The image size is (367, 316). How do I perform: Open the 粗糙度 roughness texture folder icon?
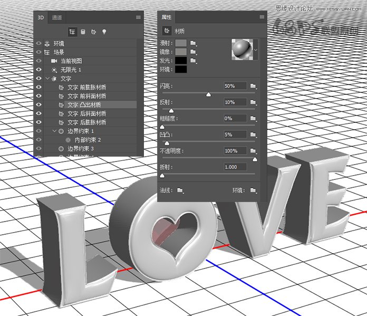tap(253, 118)
